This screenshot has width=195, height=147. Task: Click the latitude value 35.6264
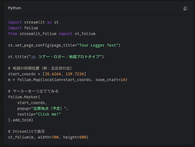coord(53,74)
